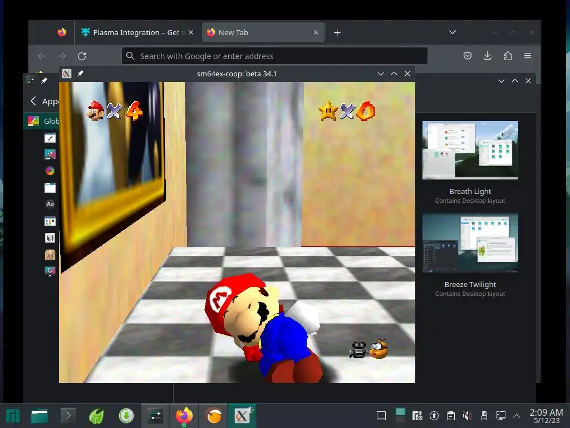Click the sm64ex-coop window X11 menu icon
This screenshot has height=428, width=570.
[67, 74]
